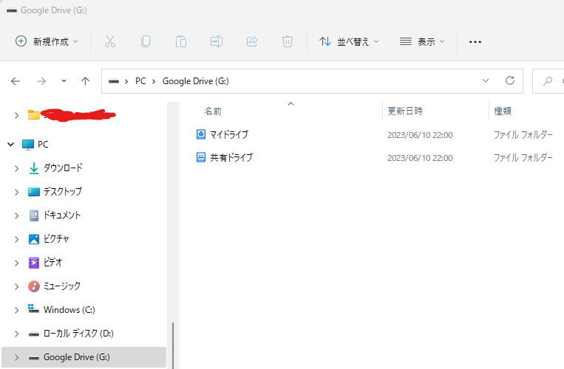
Task: Click the ミュージック note icon
Action: [34, 286]
